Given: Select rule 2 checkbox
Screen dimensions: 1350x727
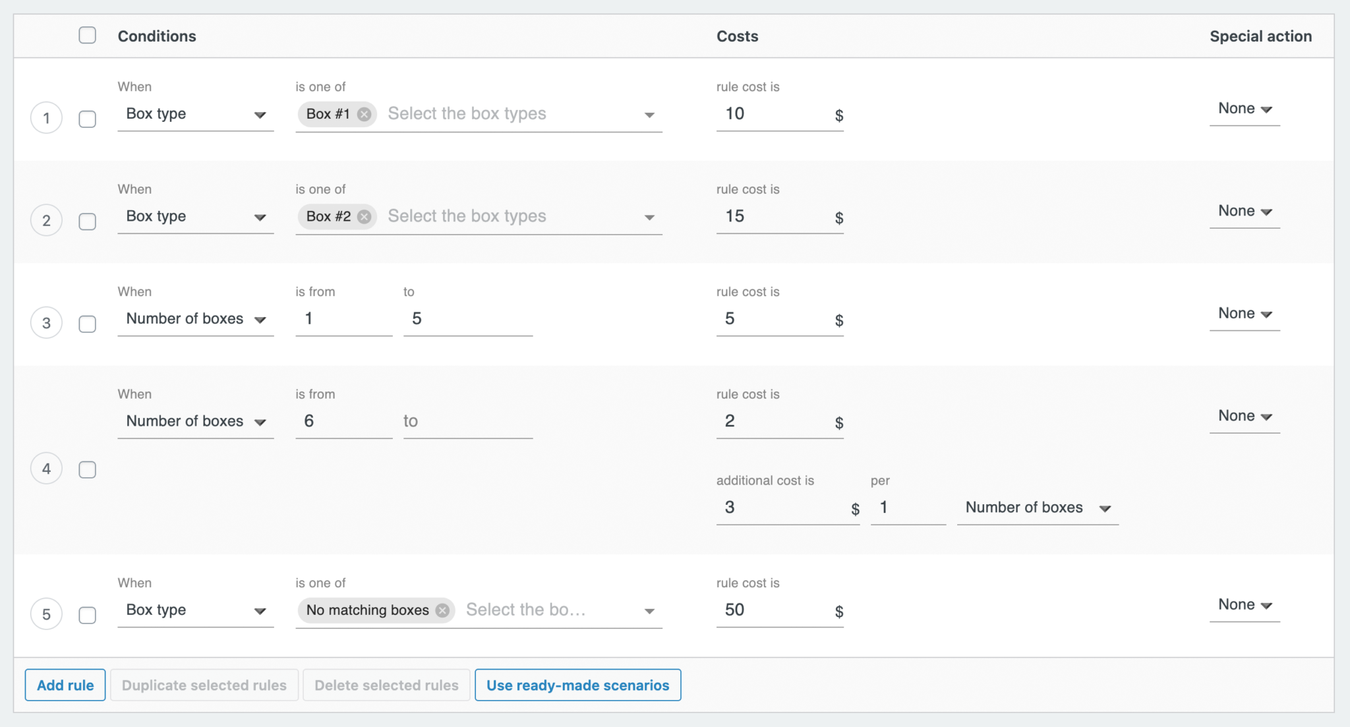Looking at the screenshot, I should [x=87, y=221].
